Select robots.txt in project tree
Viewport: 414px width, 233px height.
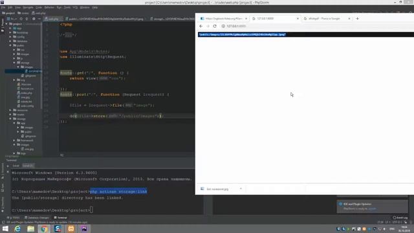25,102
